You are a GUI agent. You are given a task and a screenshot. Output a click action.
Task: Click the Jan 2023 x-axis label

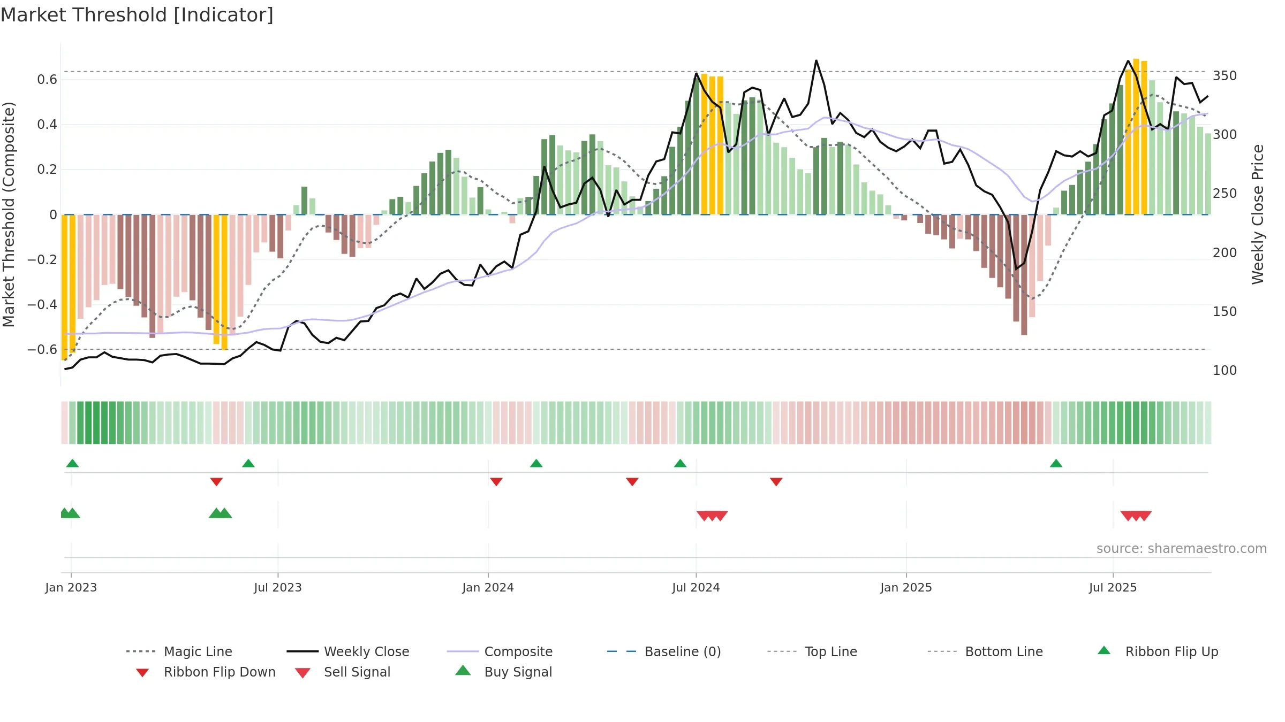tap(71, 588)
